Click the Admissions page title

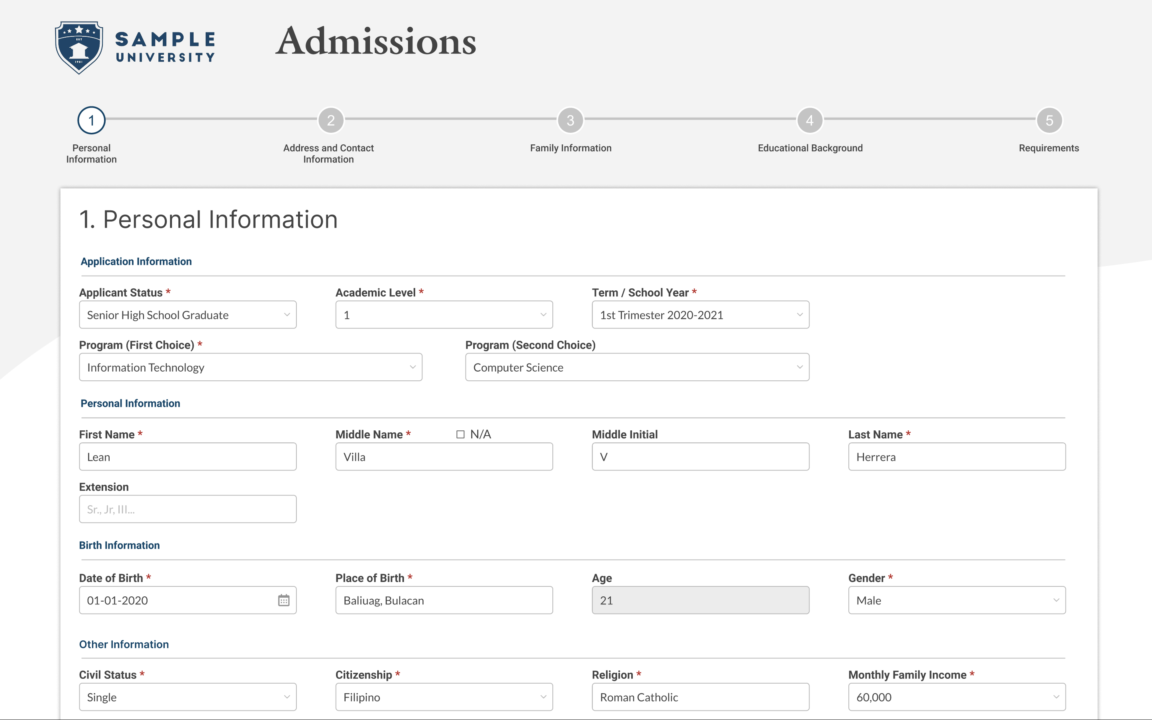(x=376, y=43)
